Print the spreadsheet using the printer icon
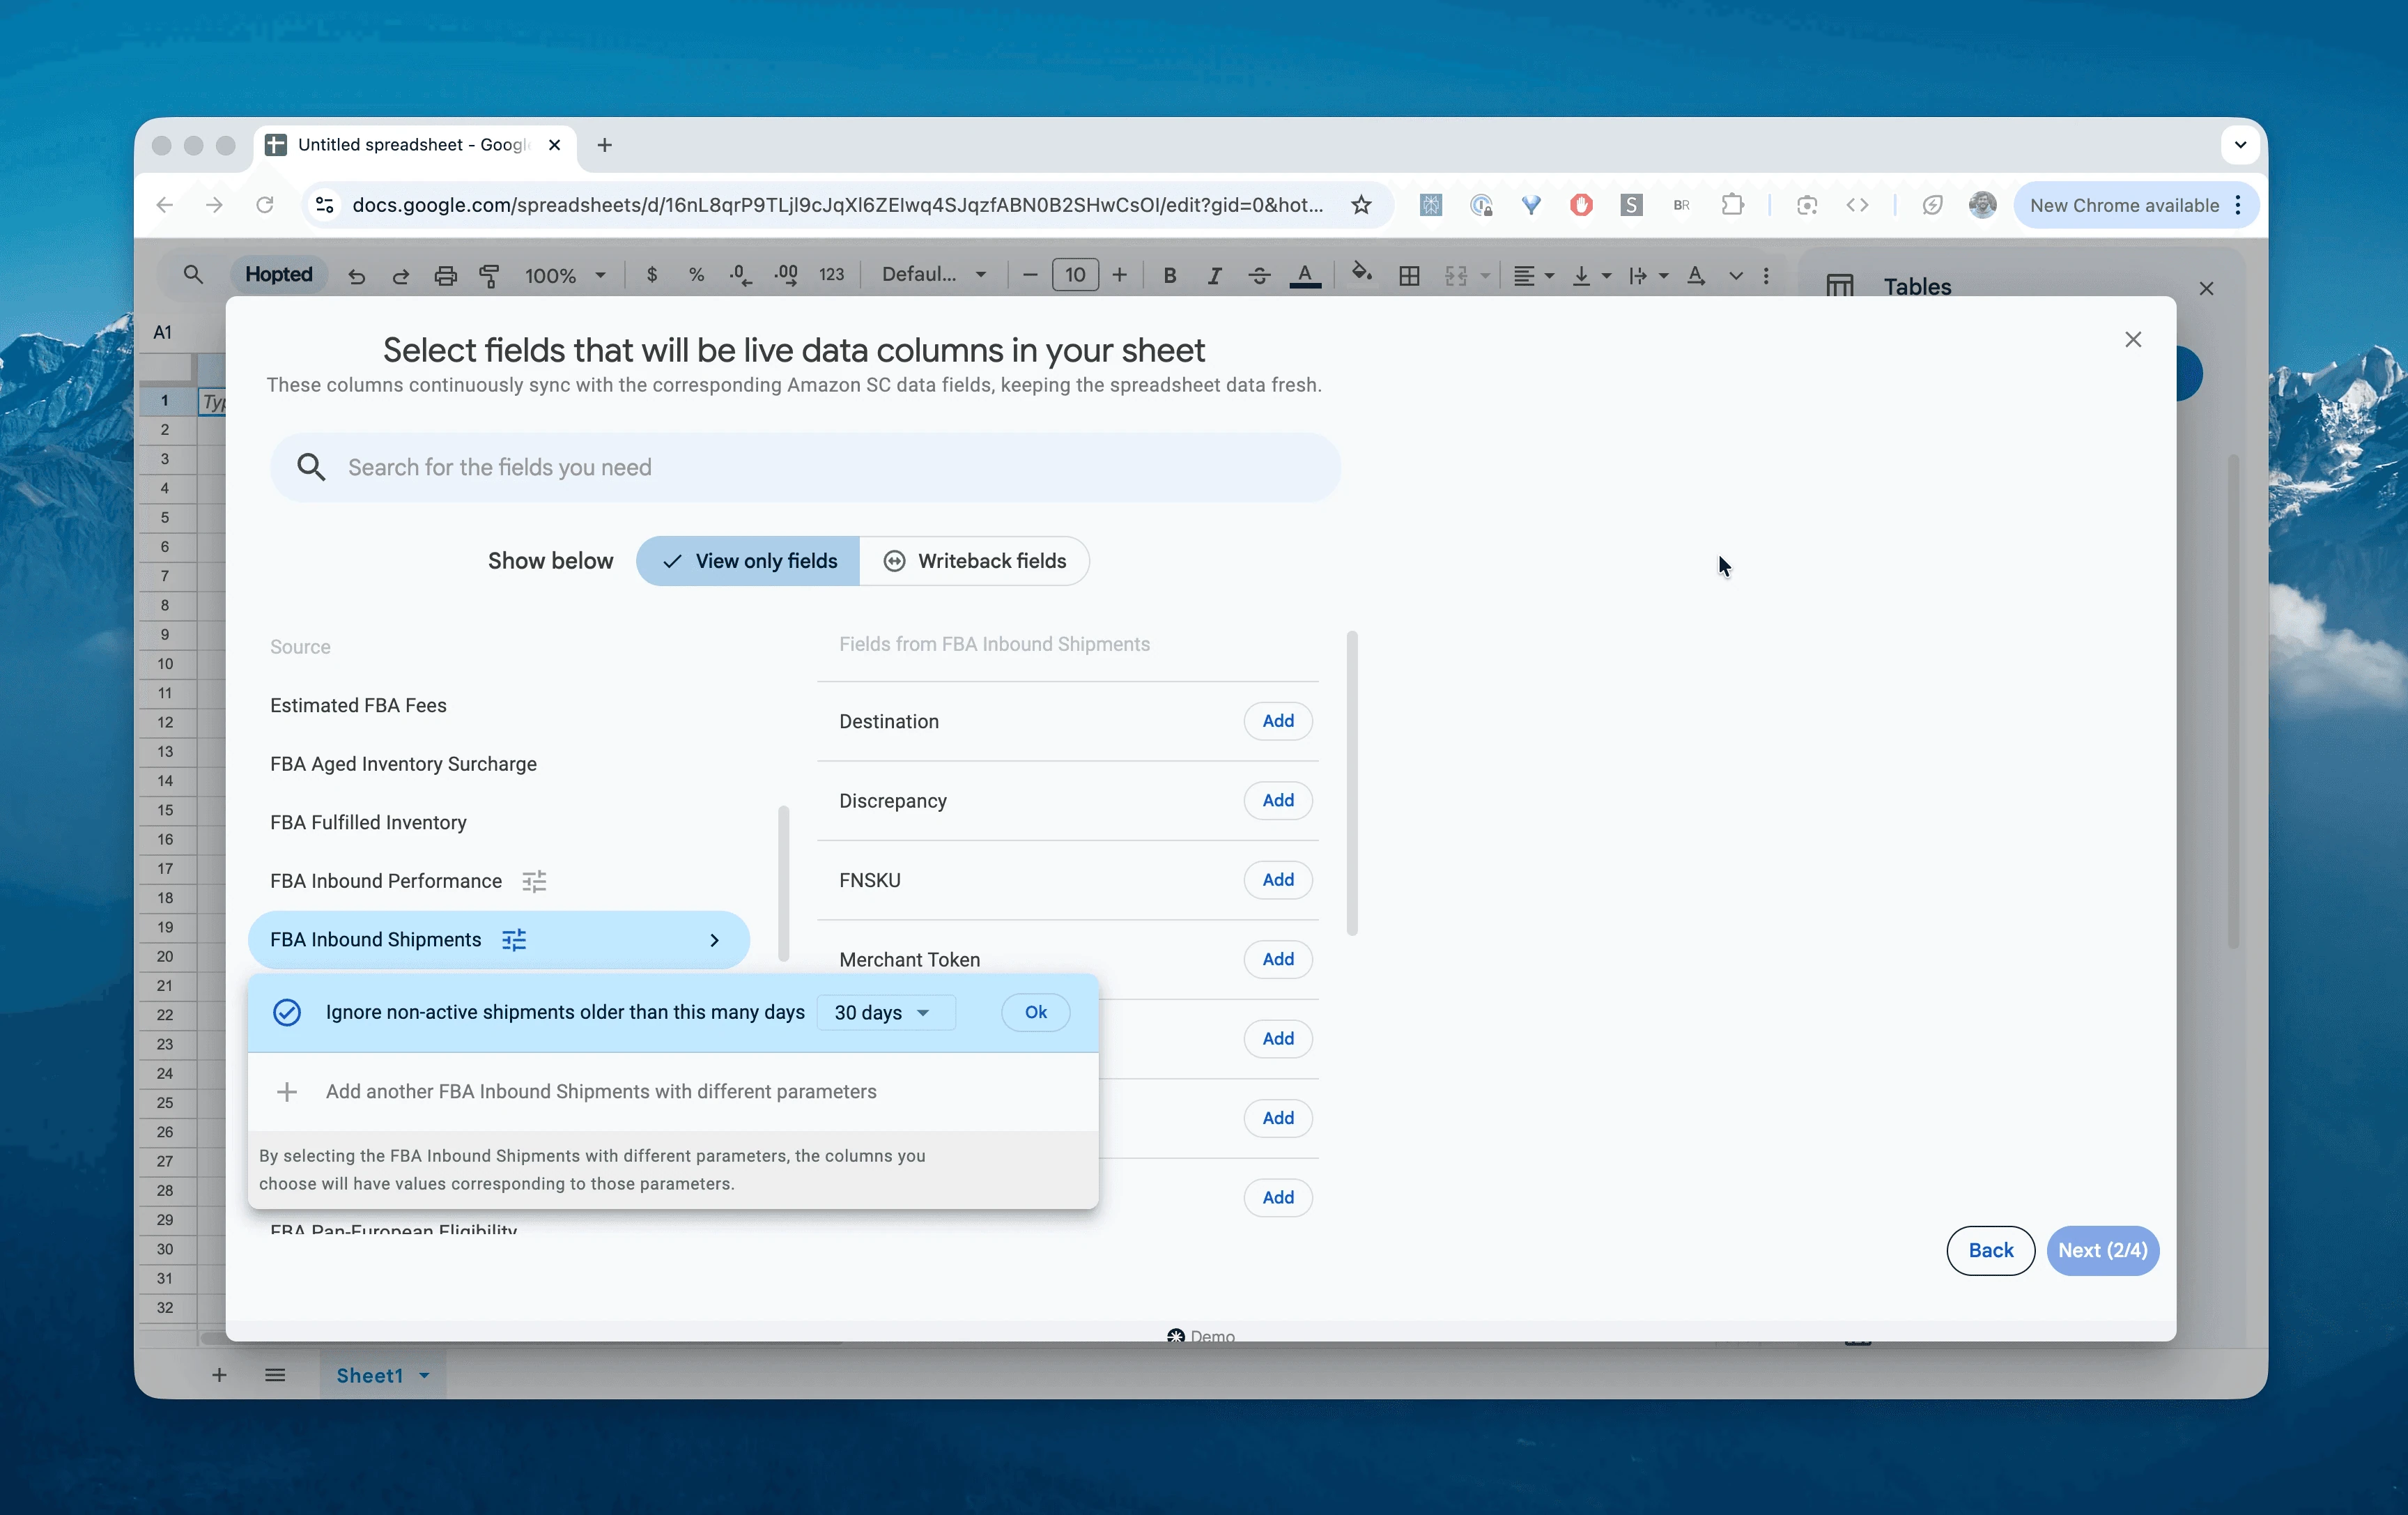 coord(446,276)
